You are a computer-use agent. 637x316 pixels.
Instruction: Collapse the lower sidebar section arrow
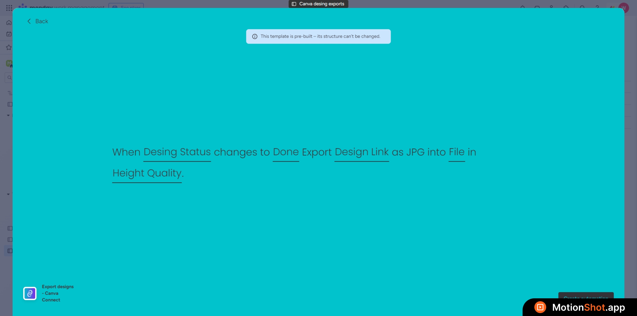point(8,194)
